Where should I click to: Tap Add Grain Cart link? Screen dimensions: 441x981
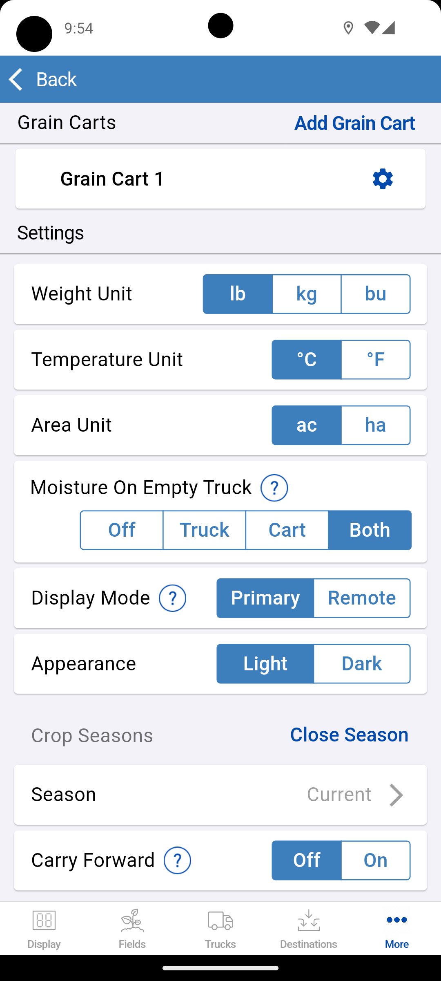(x=354, y=123)
